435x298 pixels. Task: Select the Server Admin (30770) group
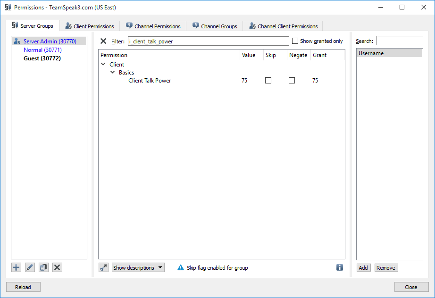click(50, 41)
